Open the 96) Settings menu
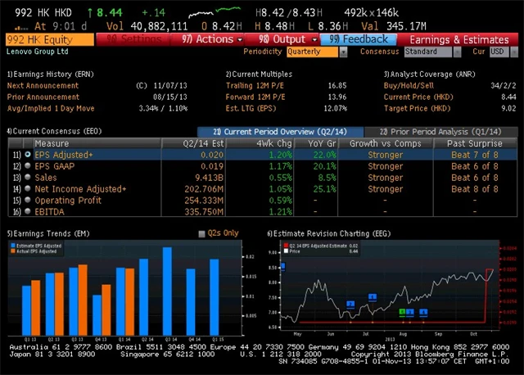 (x=133, y=39)
